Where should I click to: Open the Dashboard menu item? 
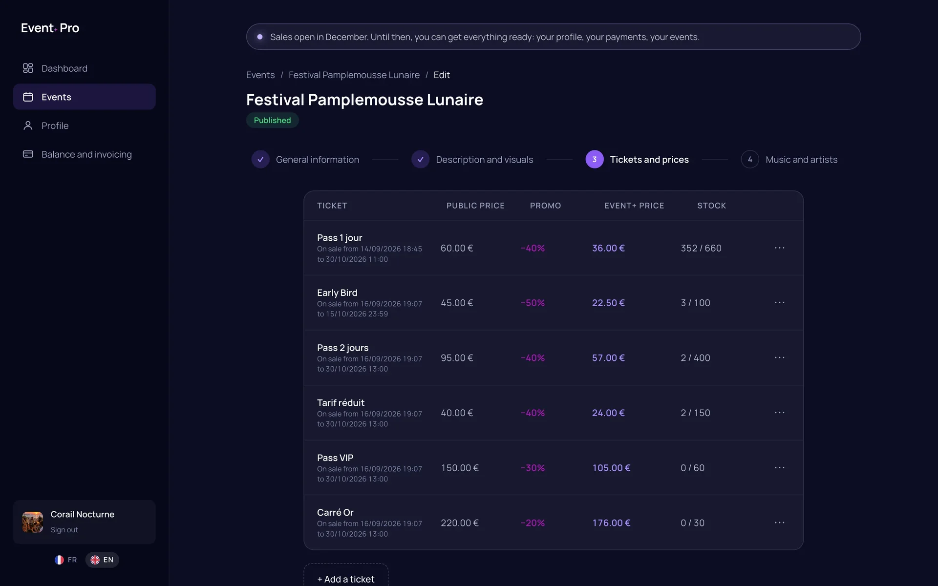(x=84, y=68)
